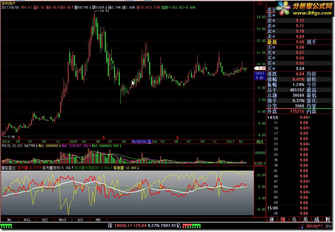Click 保利地产 stock name in status bar

(x=315, y=226)
